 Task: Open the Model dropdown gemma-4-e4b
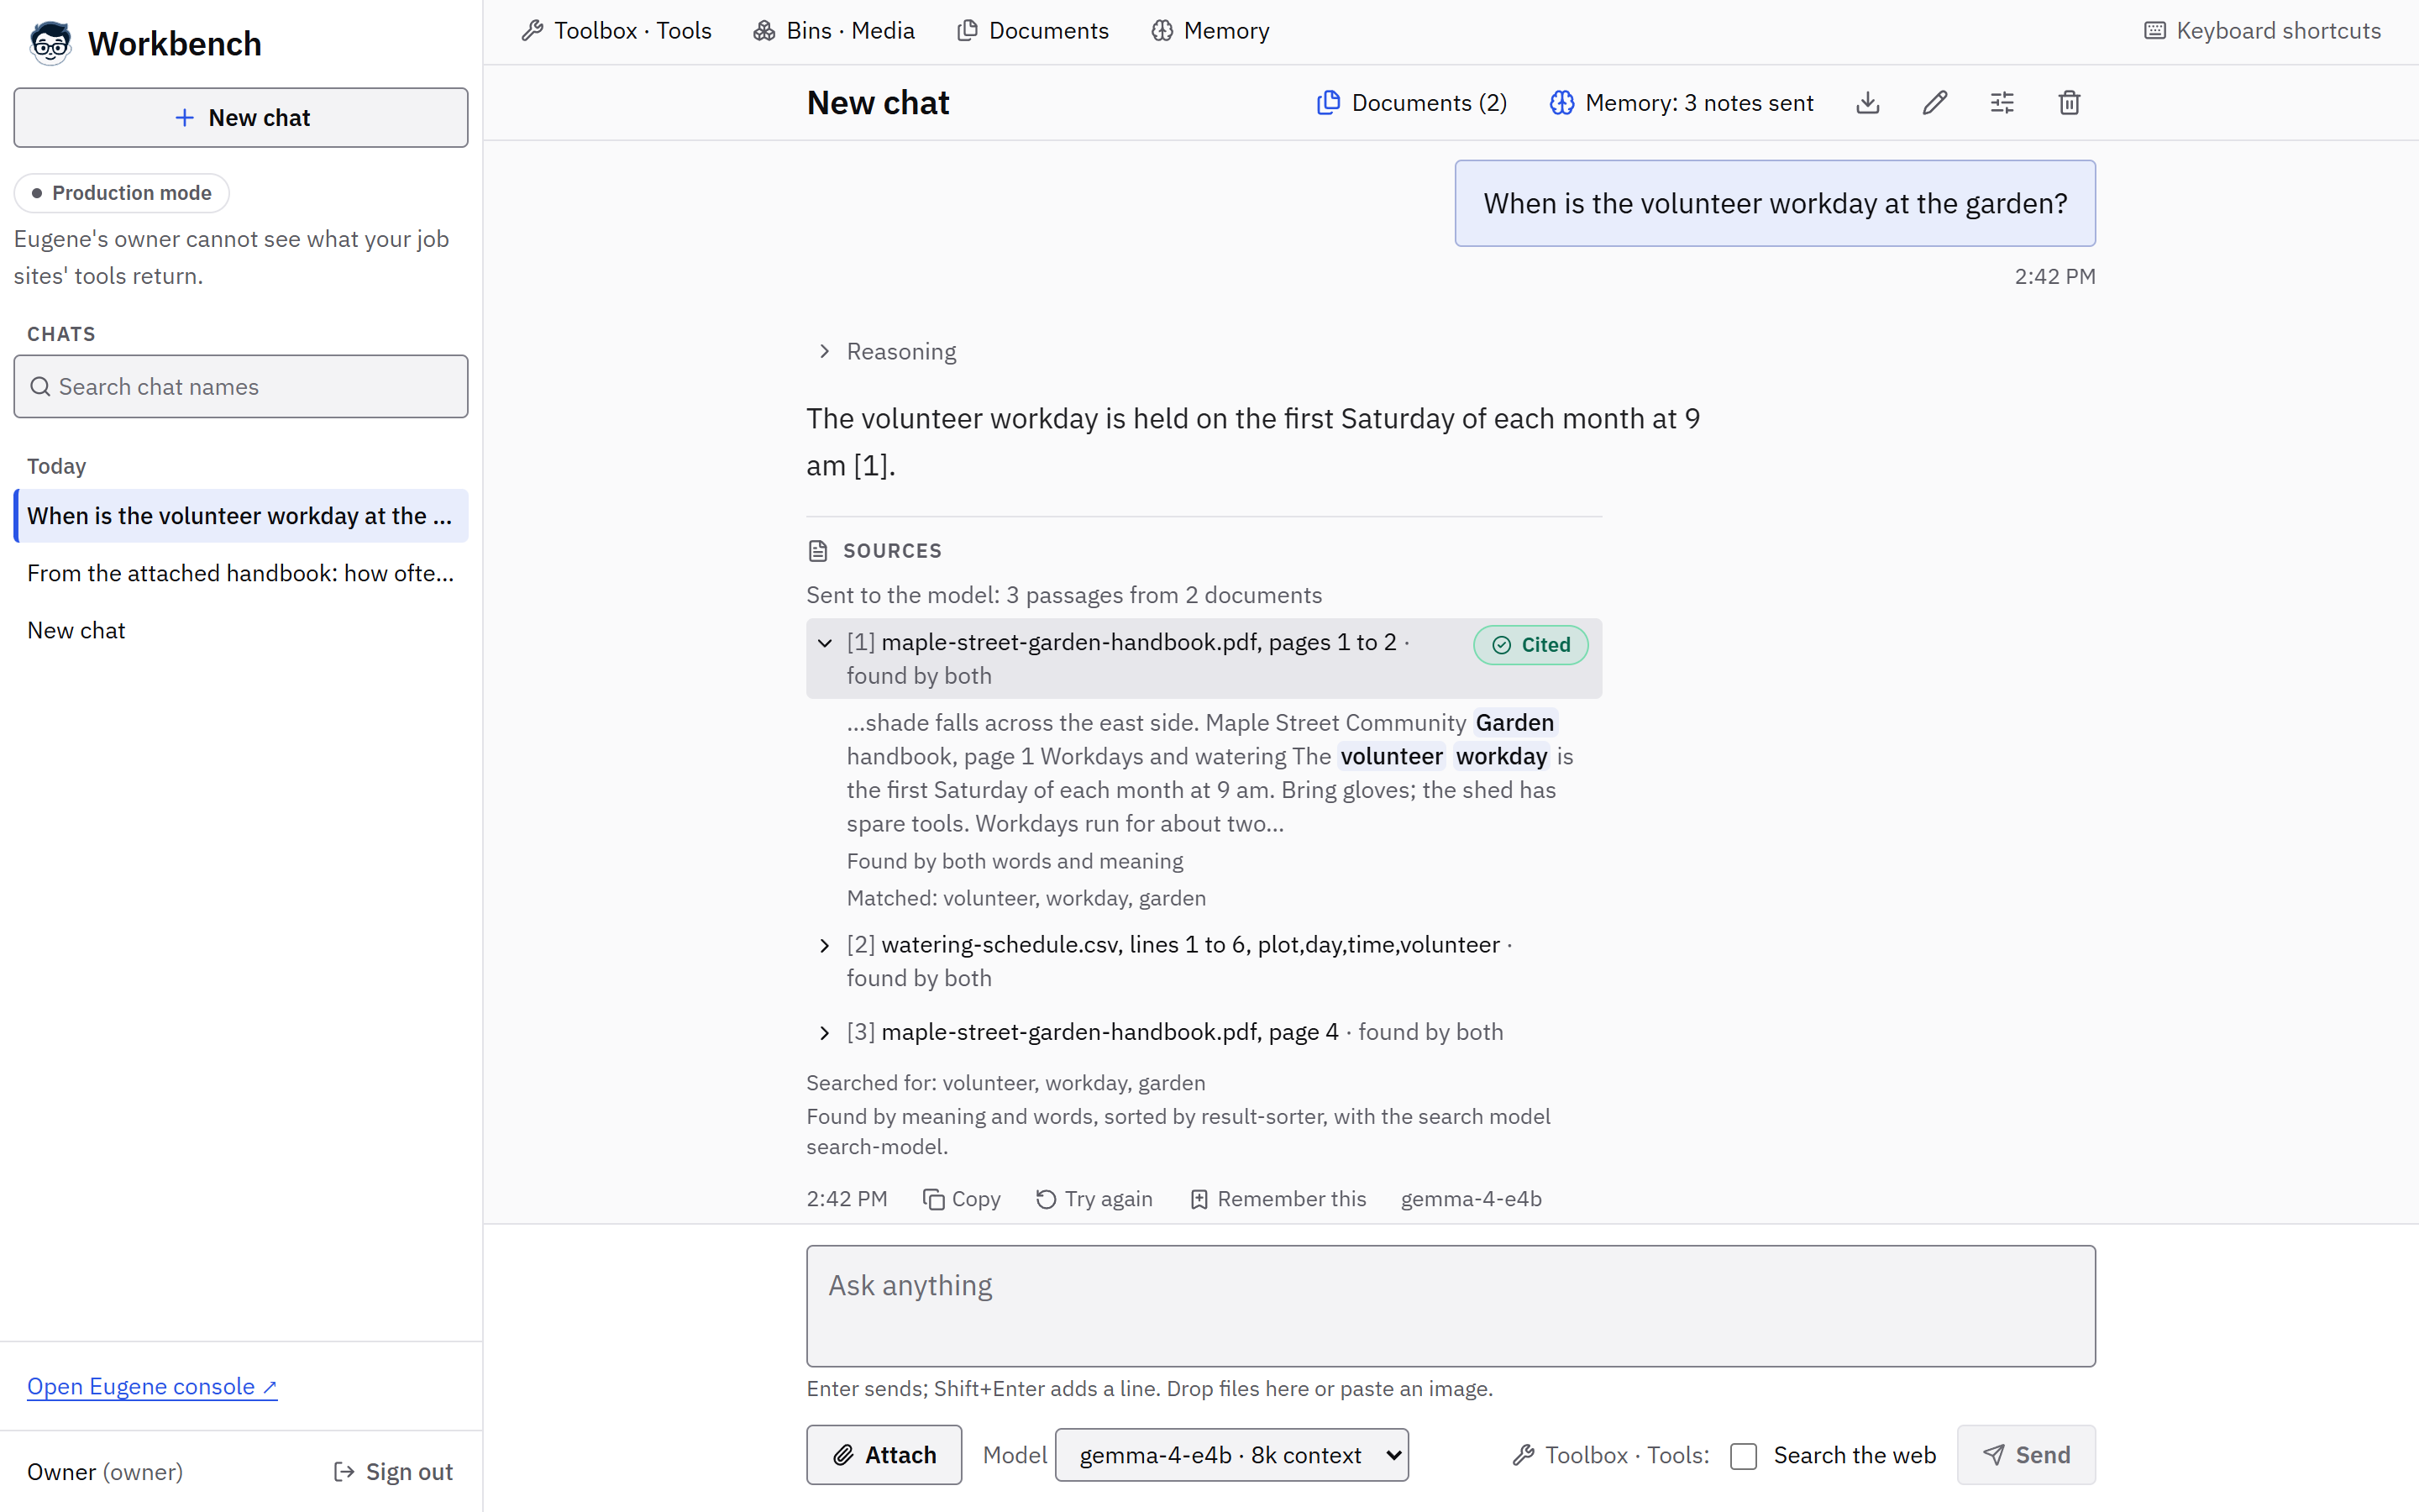tap(1231, 1455)
